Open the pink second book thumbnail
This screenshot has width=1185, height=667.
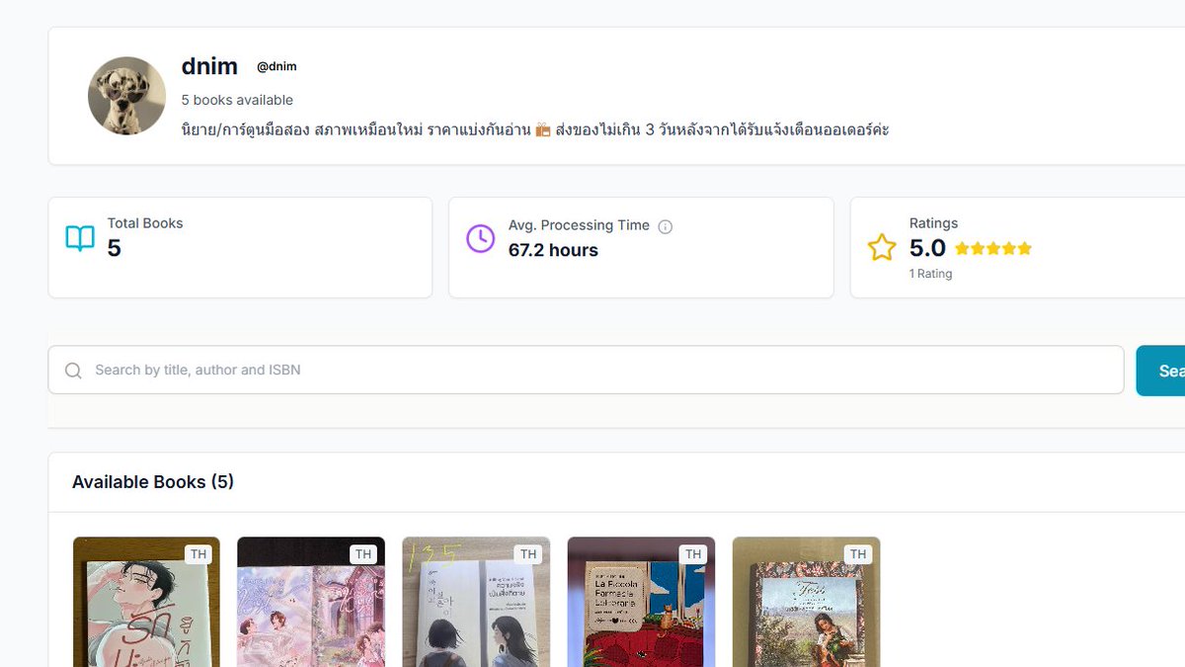click(x=311, y=603)
